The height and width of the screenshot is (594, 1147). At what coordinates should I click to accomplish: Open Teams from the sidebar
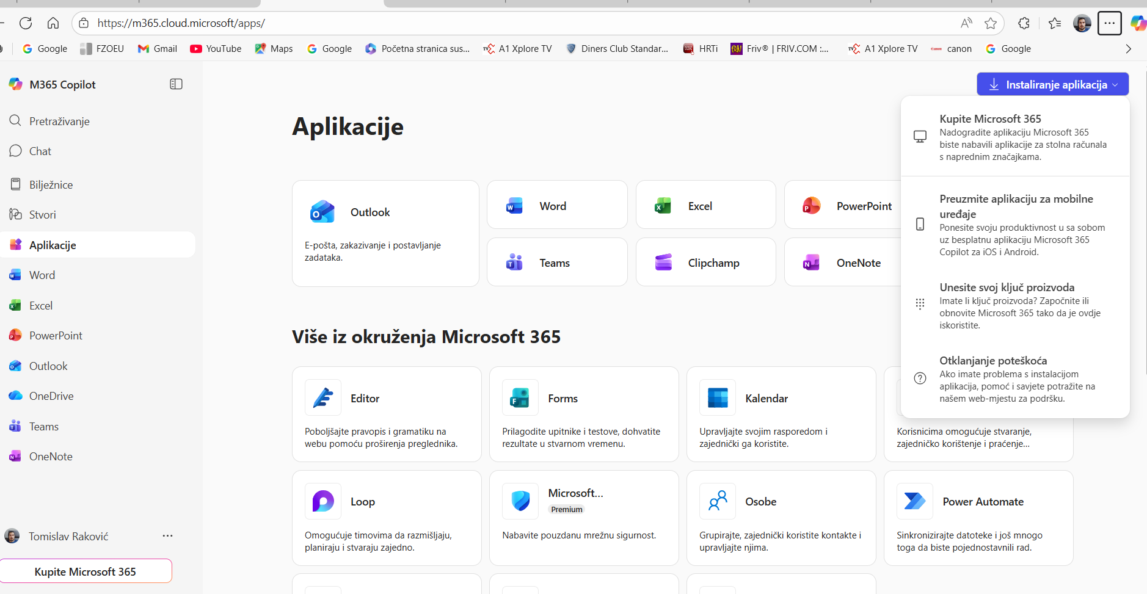[98, 426]
